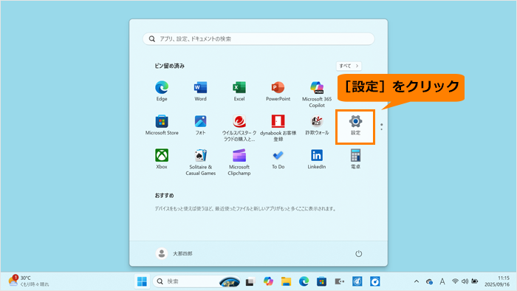This screenshot has width=517, height=291.
Task: Open File Explorer from the taskbar
Action: (286, 281)
